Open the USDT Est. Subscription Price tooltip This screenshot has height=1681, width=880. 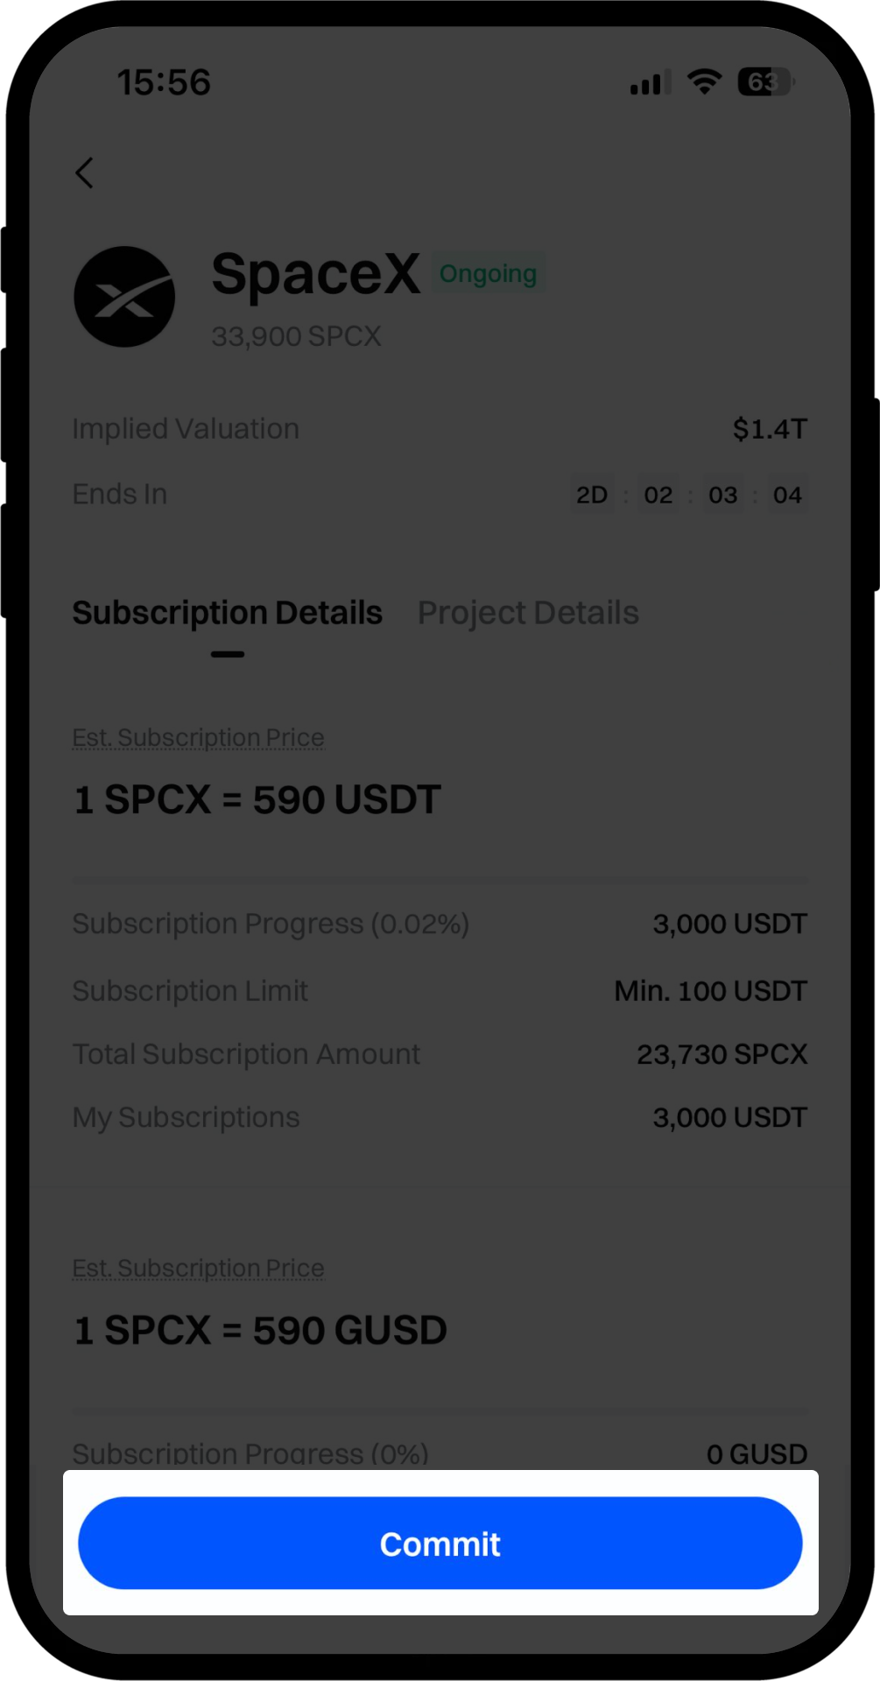[198, 738]
